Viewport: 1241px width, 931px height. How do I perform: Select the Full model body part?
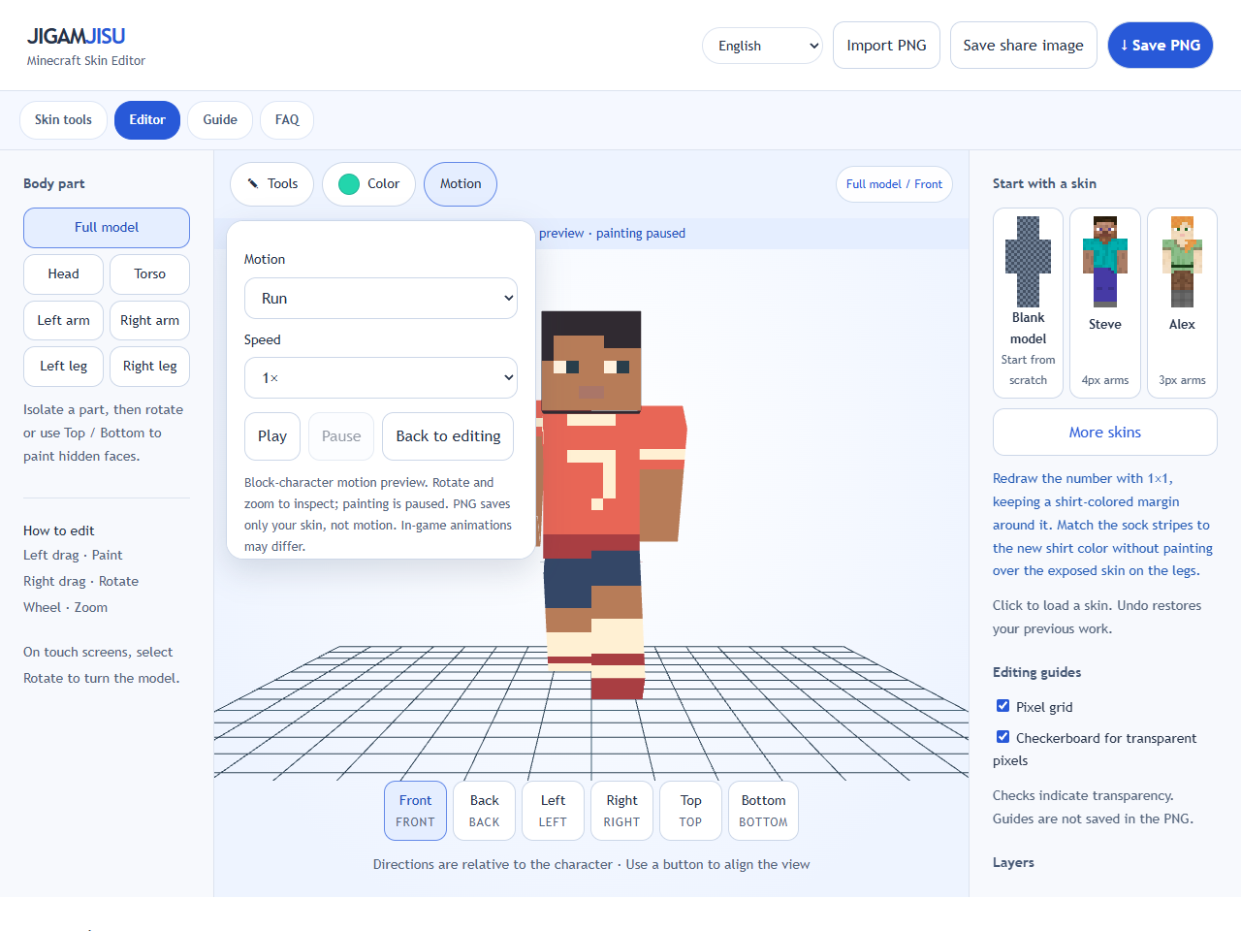[107, 228]
